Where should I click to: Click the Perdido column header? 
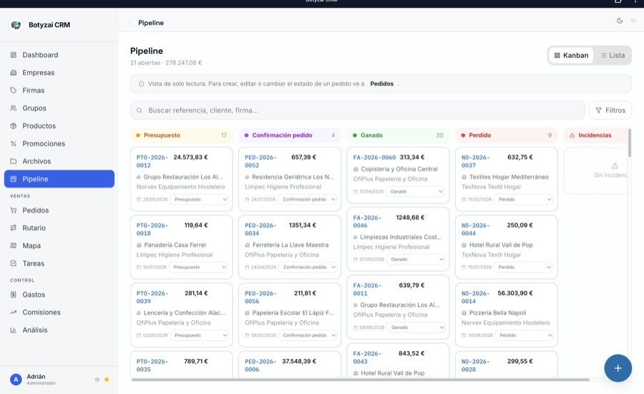click(507, 135)
